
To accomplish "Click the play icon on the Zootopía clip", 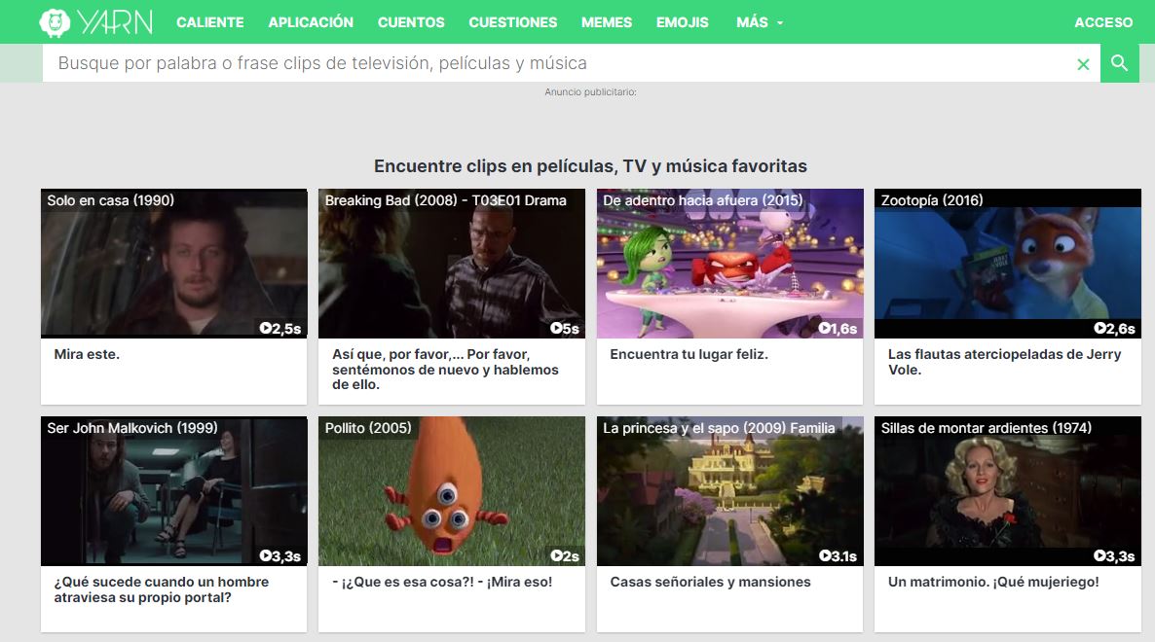I will [x=1100, y=329].
